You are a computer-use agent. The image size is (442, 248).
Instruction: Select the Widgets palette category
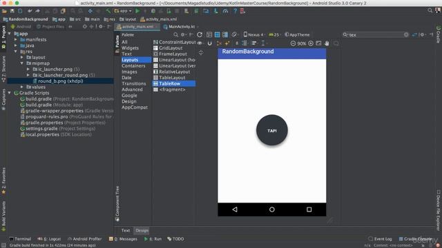(131, 48)
